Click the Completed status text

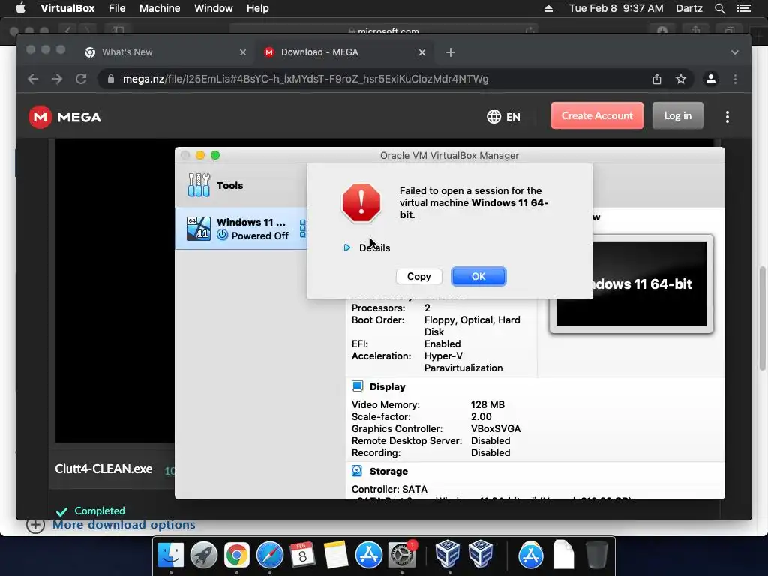tap(100, 511)
